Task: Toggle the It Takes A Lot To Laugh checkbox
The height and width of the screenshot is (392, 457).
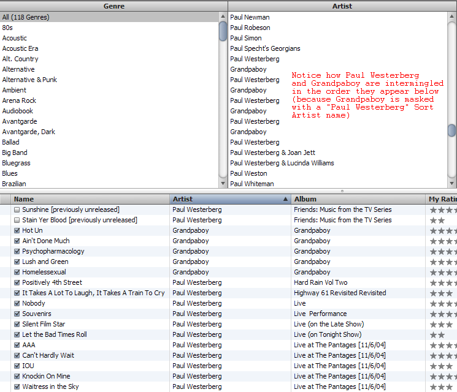Action: click(x=17, y=293)
